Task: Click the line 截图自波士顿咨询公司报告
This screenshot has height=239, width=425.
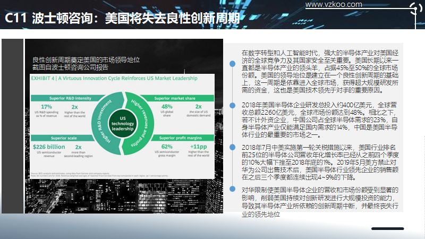Action: (x=70, y=67)
